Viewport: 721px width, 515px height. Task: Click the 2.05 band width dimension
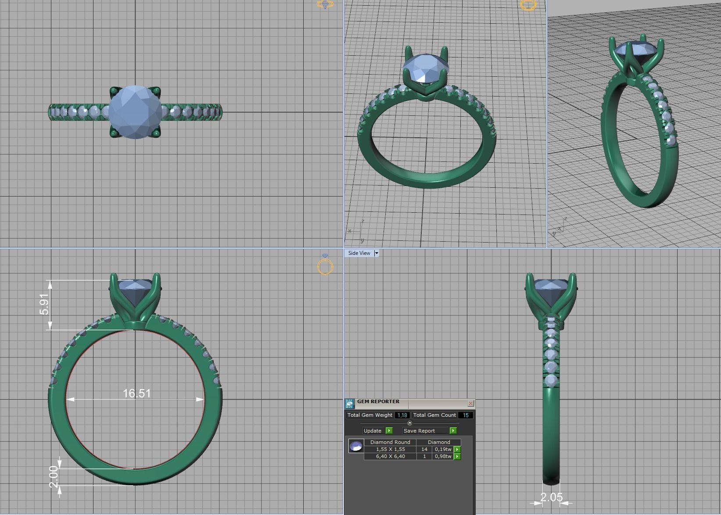(x=551, y=497)
